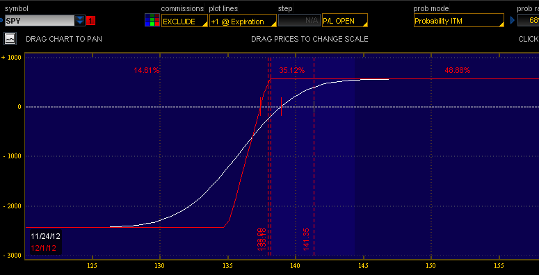Click the 35.12% probability label
The height and width of the screenshot is (275, 539).
click(292, 71)
